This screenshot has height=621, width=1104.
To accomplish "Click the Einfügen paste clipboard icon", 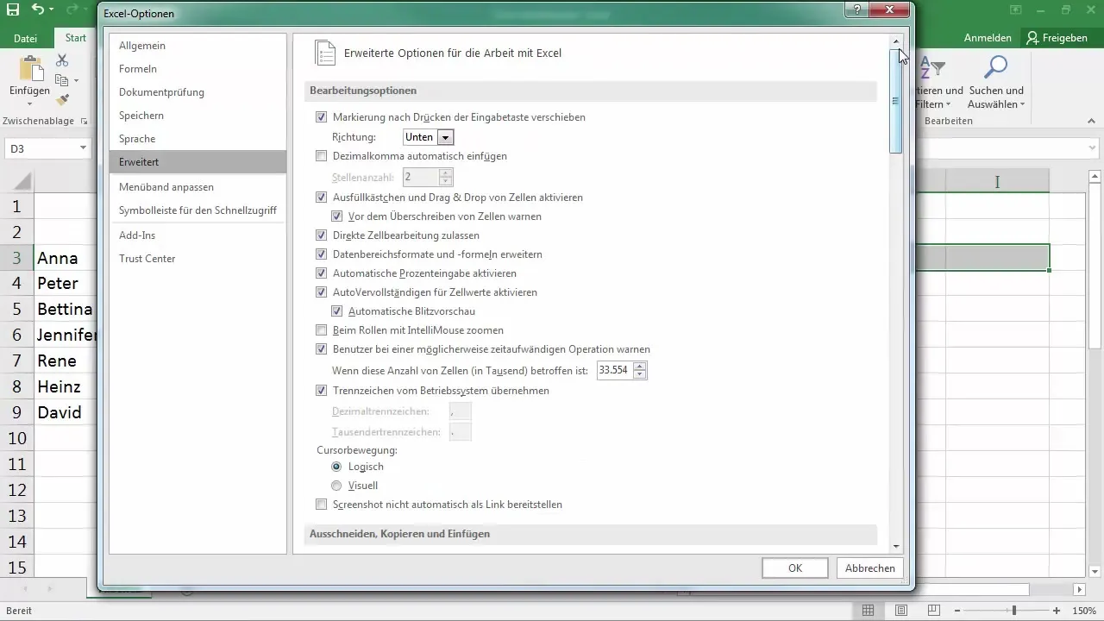I will pyautogui.click(x=30, y=69).
